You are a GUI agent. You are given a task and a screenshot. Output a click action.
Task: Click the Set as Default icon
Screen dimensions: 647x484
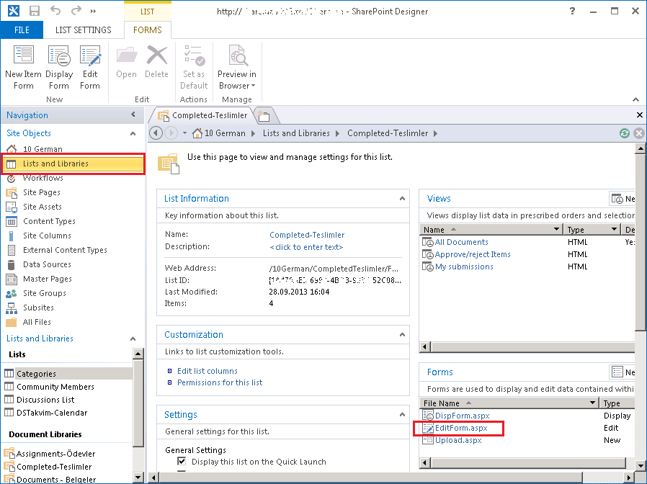(x=194, y=55)
